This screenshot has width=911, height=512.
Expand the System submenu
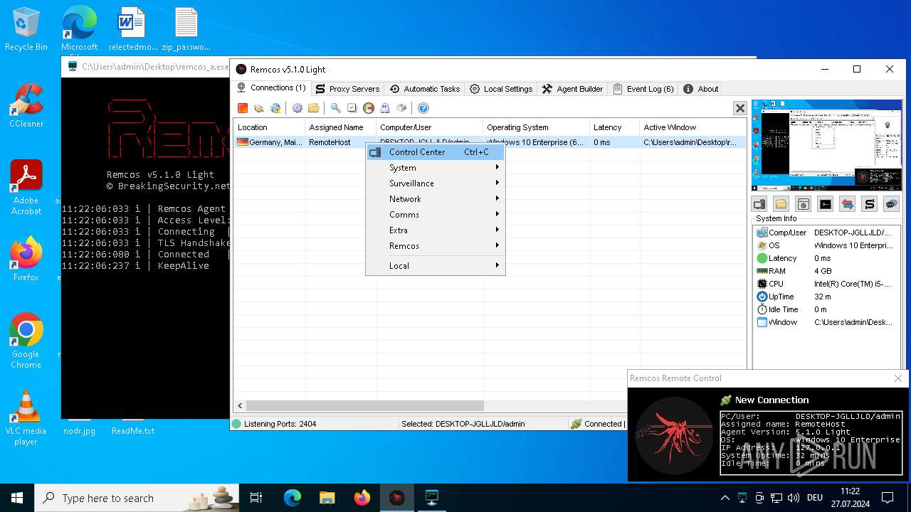point(435,168)
